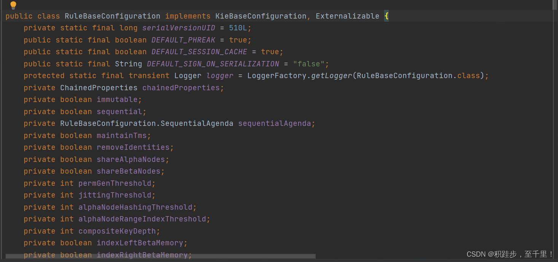The height and width of the screenshot is (262, 558).
Task: Click the LoggerFactory class reference
Action: pos(277,76)
